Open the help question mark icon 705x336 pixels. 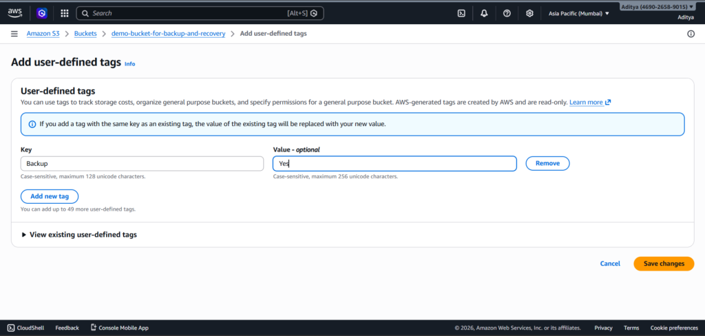tap(507, 13)
